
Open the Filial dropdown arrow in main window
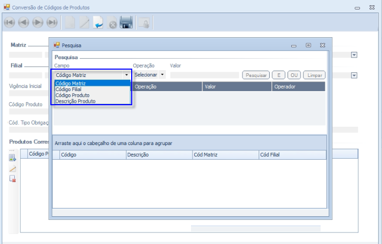[354, 75]
